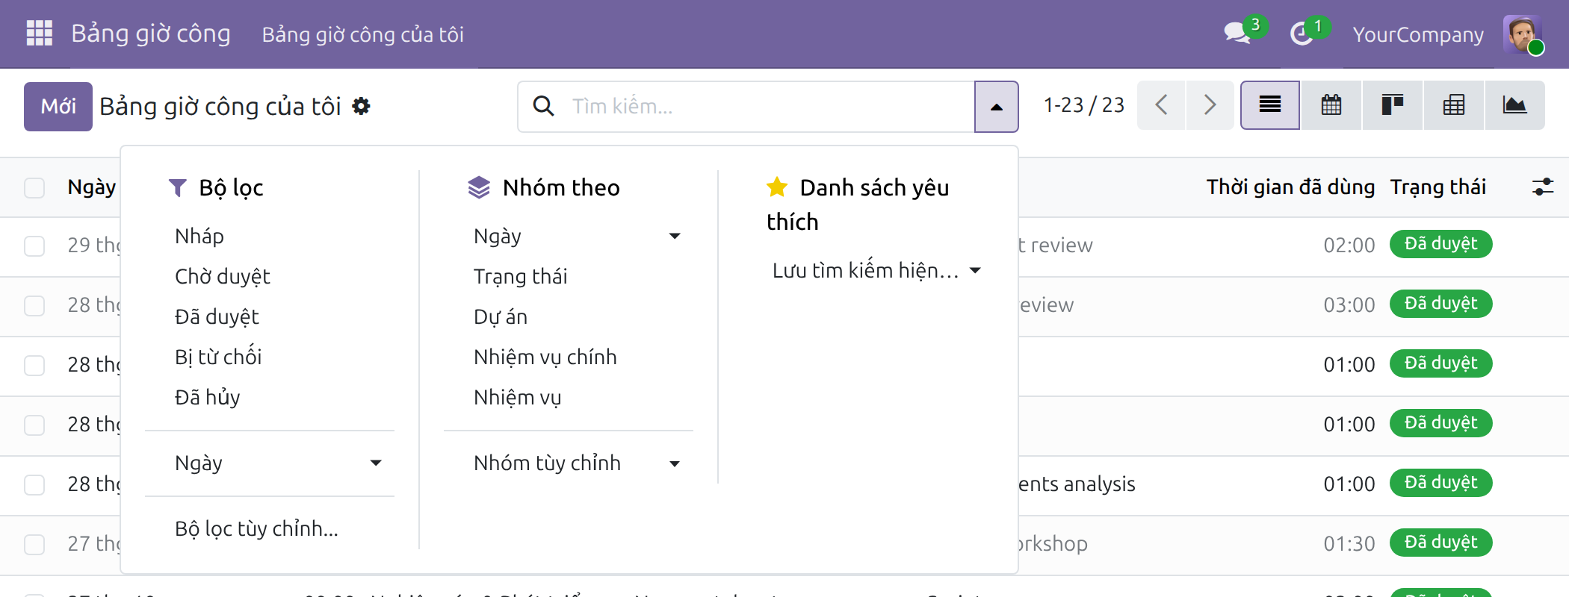Sort by Ngày column header
The height and width of the screenshot is (597, 1569).
tap(91, 187)
